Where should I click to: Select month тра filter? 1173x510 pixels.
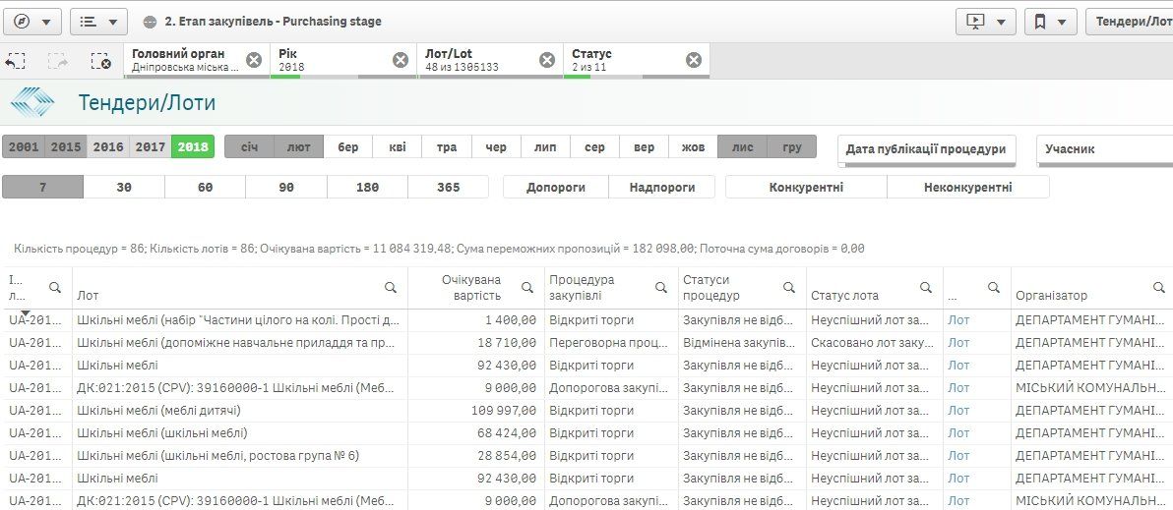[447, 147]
